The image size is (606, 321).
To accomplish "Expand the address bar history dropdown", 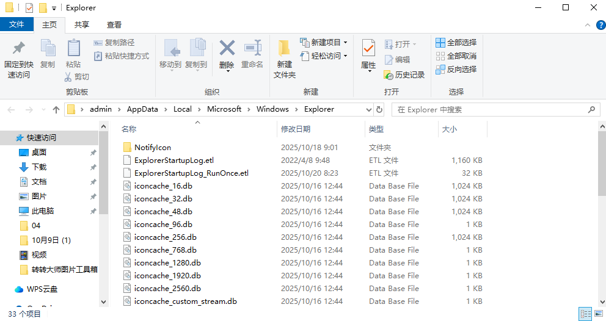I will click(368, 110).
